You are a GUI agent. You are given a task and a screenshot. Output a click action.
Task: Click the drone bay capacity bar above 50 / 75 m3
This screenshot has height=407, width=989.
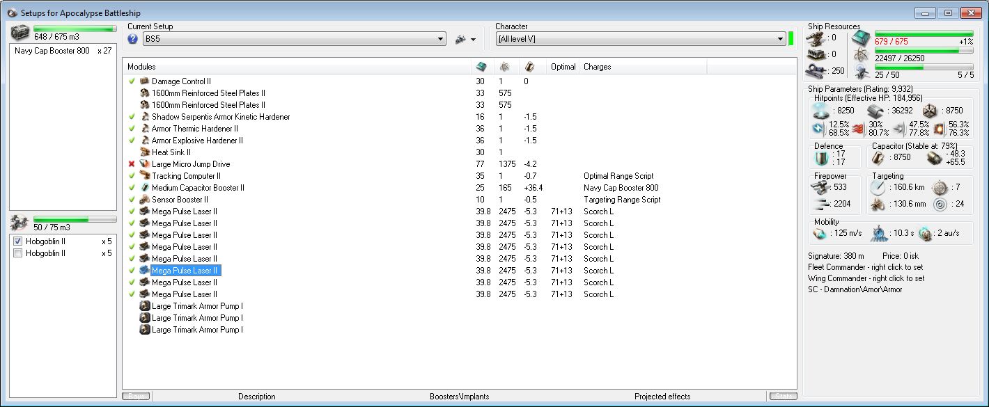click(x=75, y=219)
